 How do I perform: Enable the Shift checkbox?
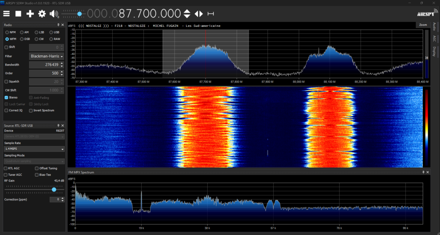tap(7, 47)
